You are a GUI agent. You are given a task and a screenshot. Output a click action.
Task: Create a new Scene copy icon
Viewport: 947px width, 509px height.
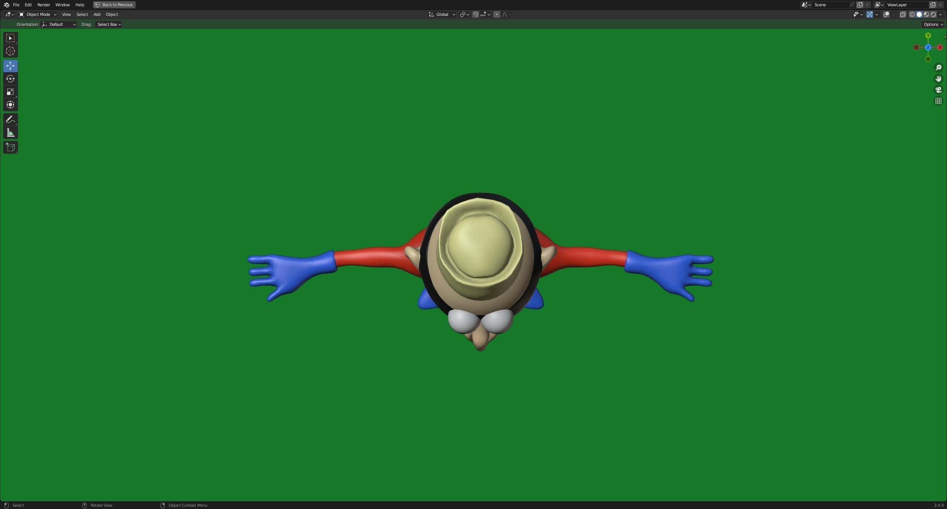coord(860,5)
